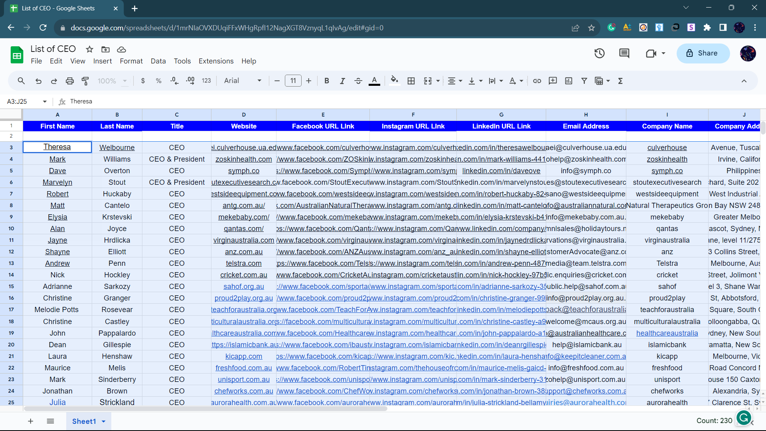Open version history clock icon
The height and width of the screenshot is (431, 766).
pyautogui.click(x=599, y=53)
